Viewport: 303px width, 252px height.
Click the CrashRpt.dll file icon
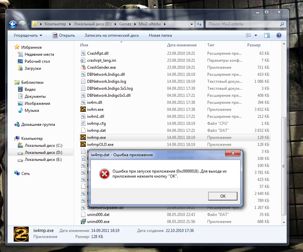coord(83,53)
